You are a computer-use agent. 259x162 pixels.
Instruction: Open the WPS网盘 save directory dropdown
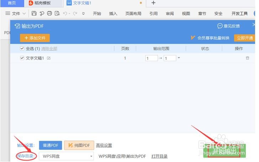(x=67, y=156)
